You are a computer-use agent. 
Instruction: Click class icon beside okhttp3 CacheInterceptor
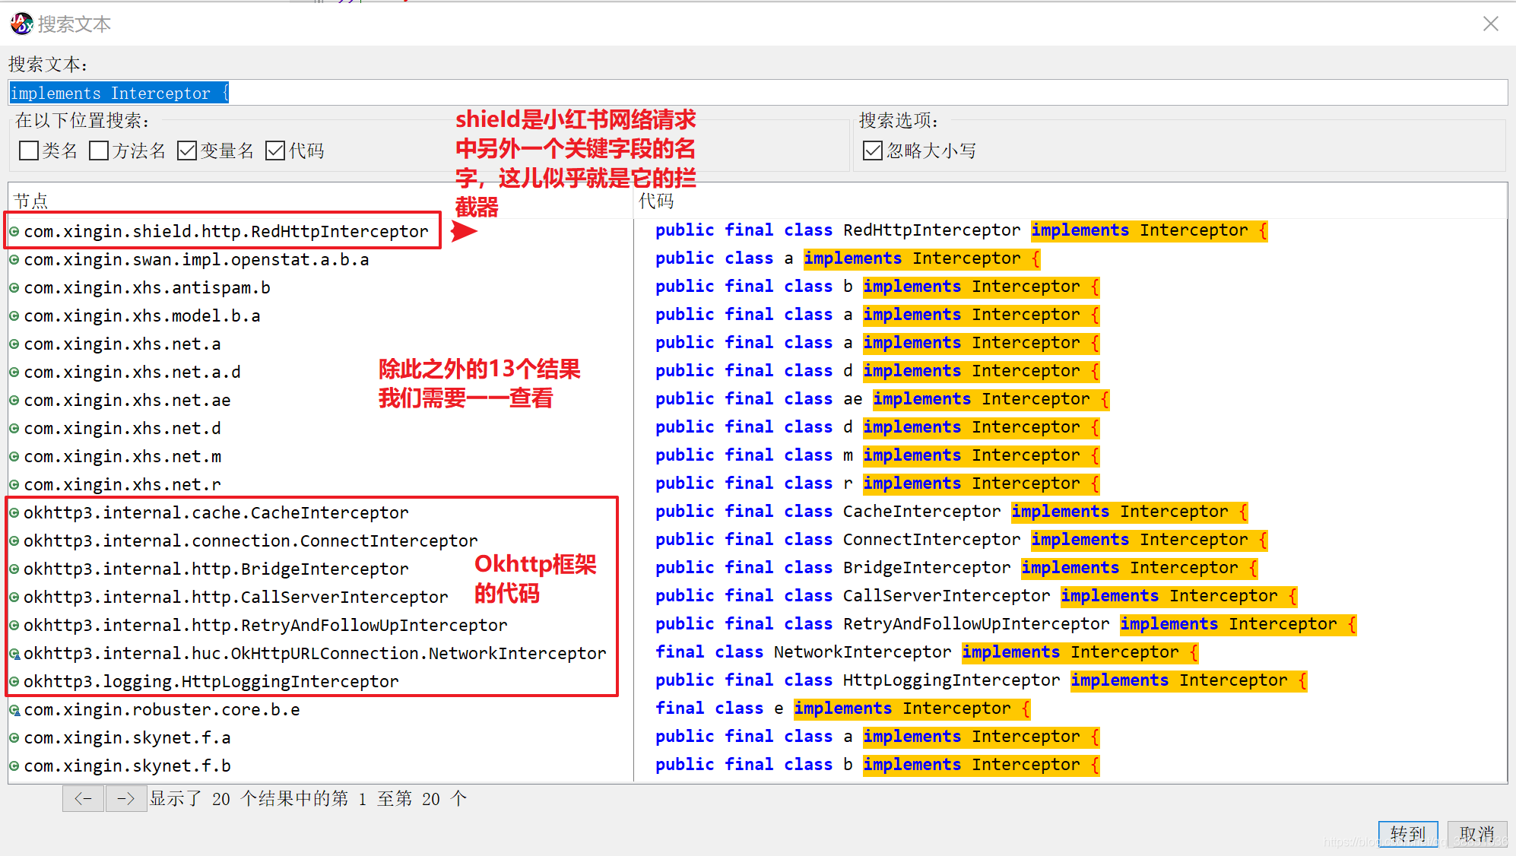(14, 513)
